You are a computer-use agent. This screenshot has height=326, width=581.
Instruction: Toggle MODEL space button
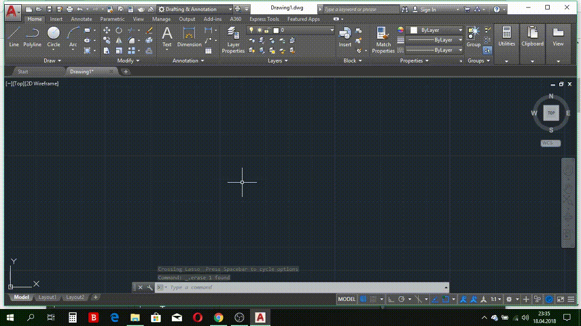(347, 299)
